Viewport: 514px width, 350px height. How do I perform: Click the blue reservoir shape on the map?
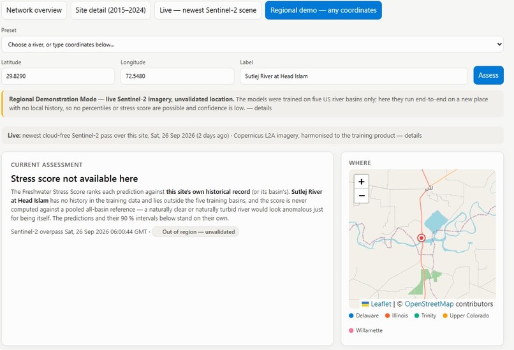(x=436, y=221)
